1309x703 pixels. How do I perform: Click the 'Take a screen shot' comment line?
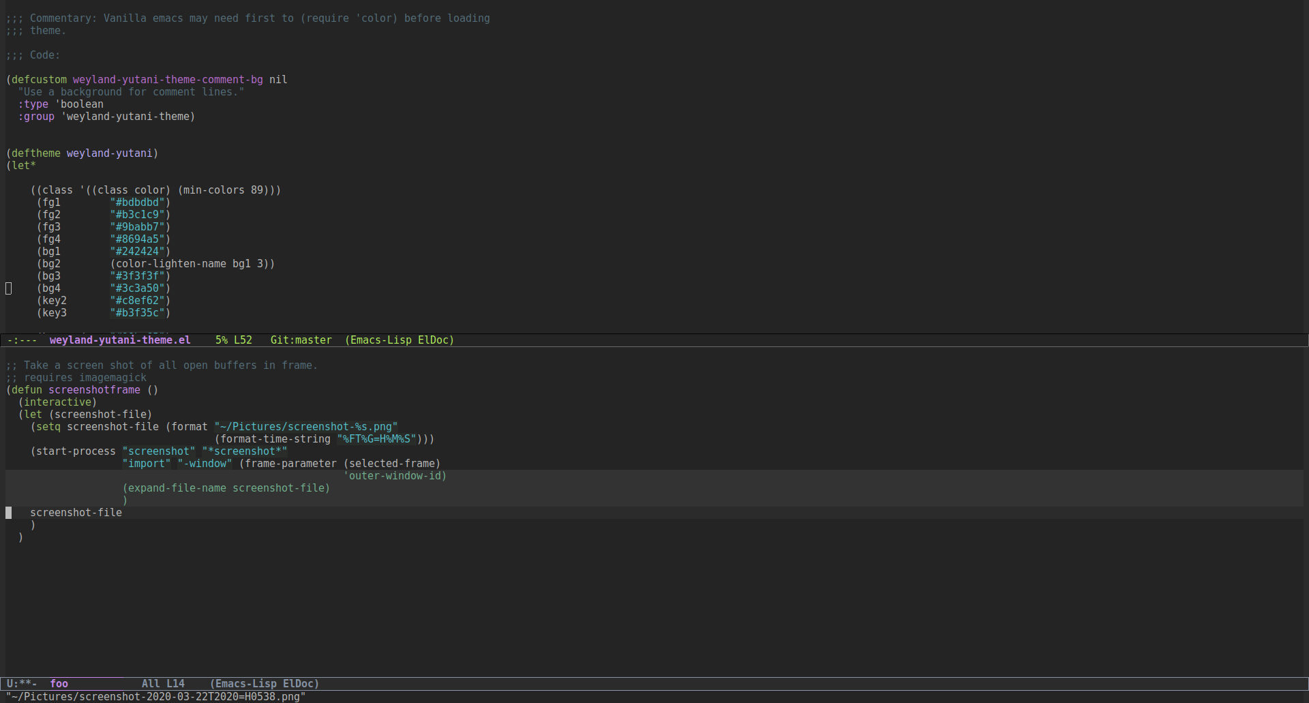pyautogui.click(x=162, y=365)
